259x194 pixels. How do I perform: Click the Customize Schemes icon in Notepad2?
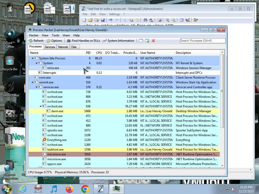pos(188,20)
